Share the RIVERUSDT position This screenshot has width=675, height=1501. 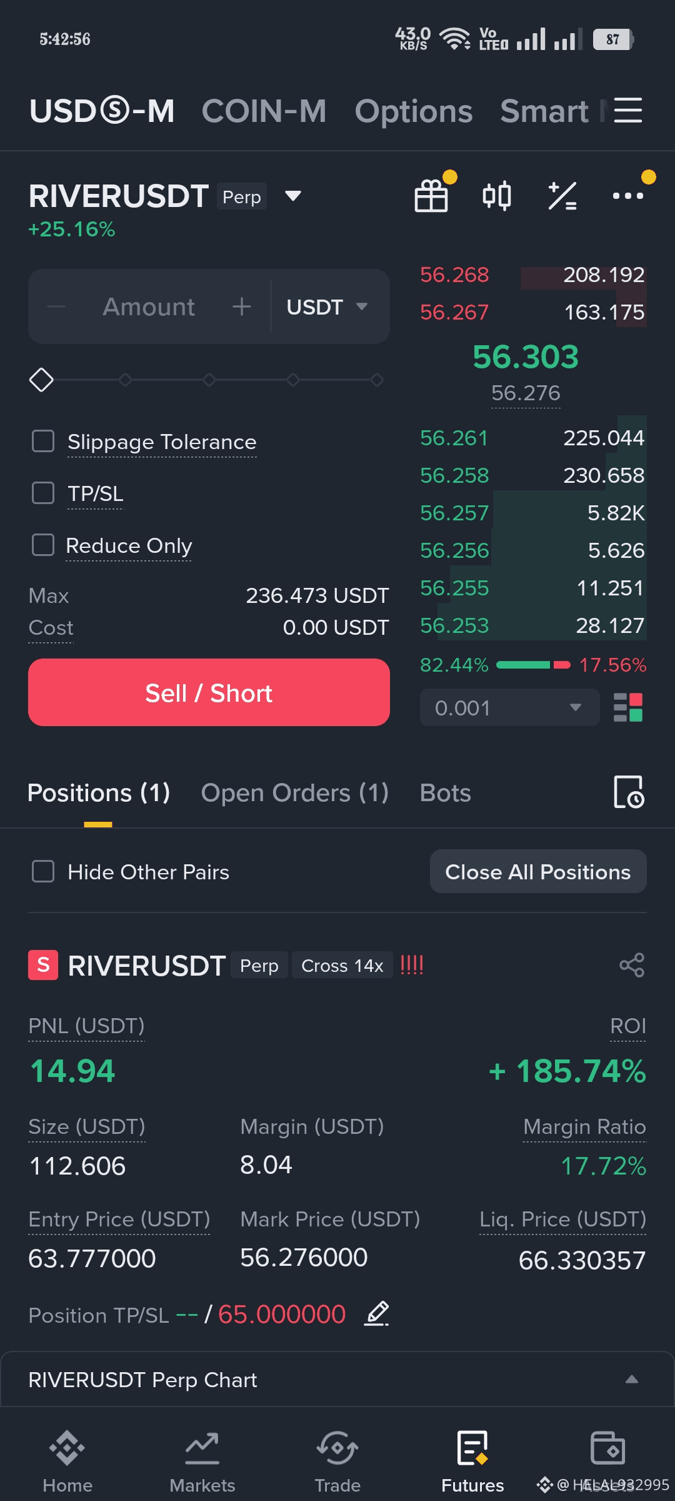point(632,965)
